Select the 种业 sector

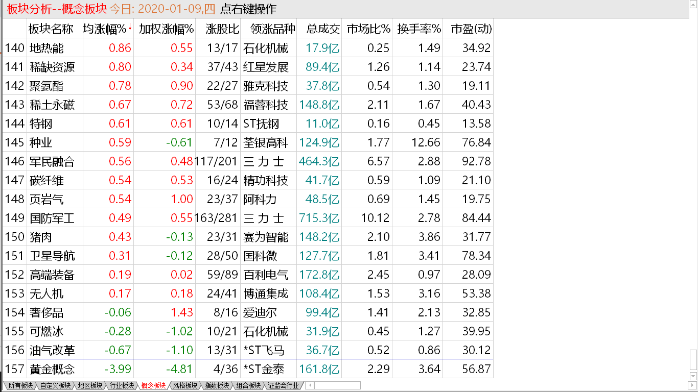click(41, 142)
